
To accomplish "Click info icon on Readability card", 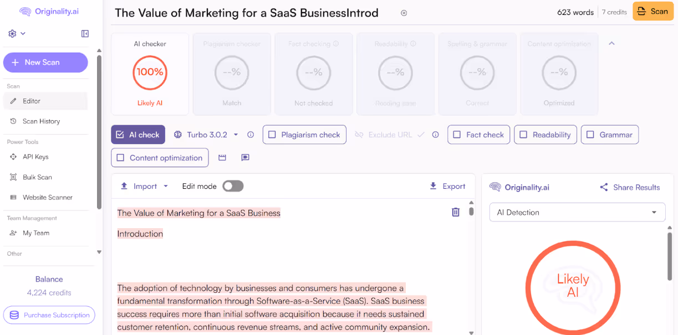I will pyautogui.click(x=413, y=44).
